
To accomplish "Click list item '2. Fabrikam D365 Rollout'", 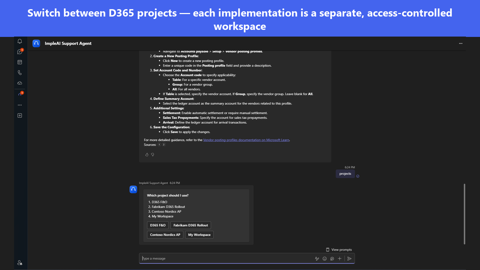I will [167, 207].
